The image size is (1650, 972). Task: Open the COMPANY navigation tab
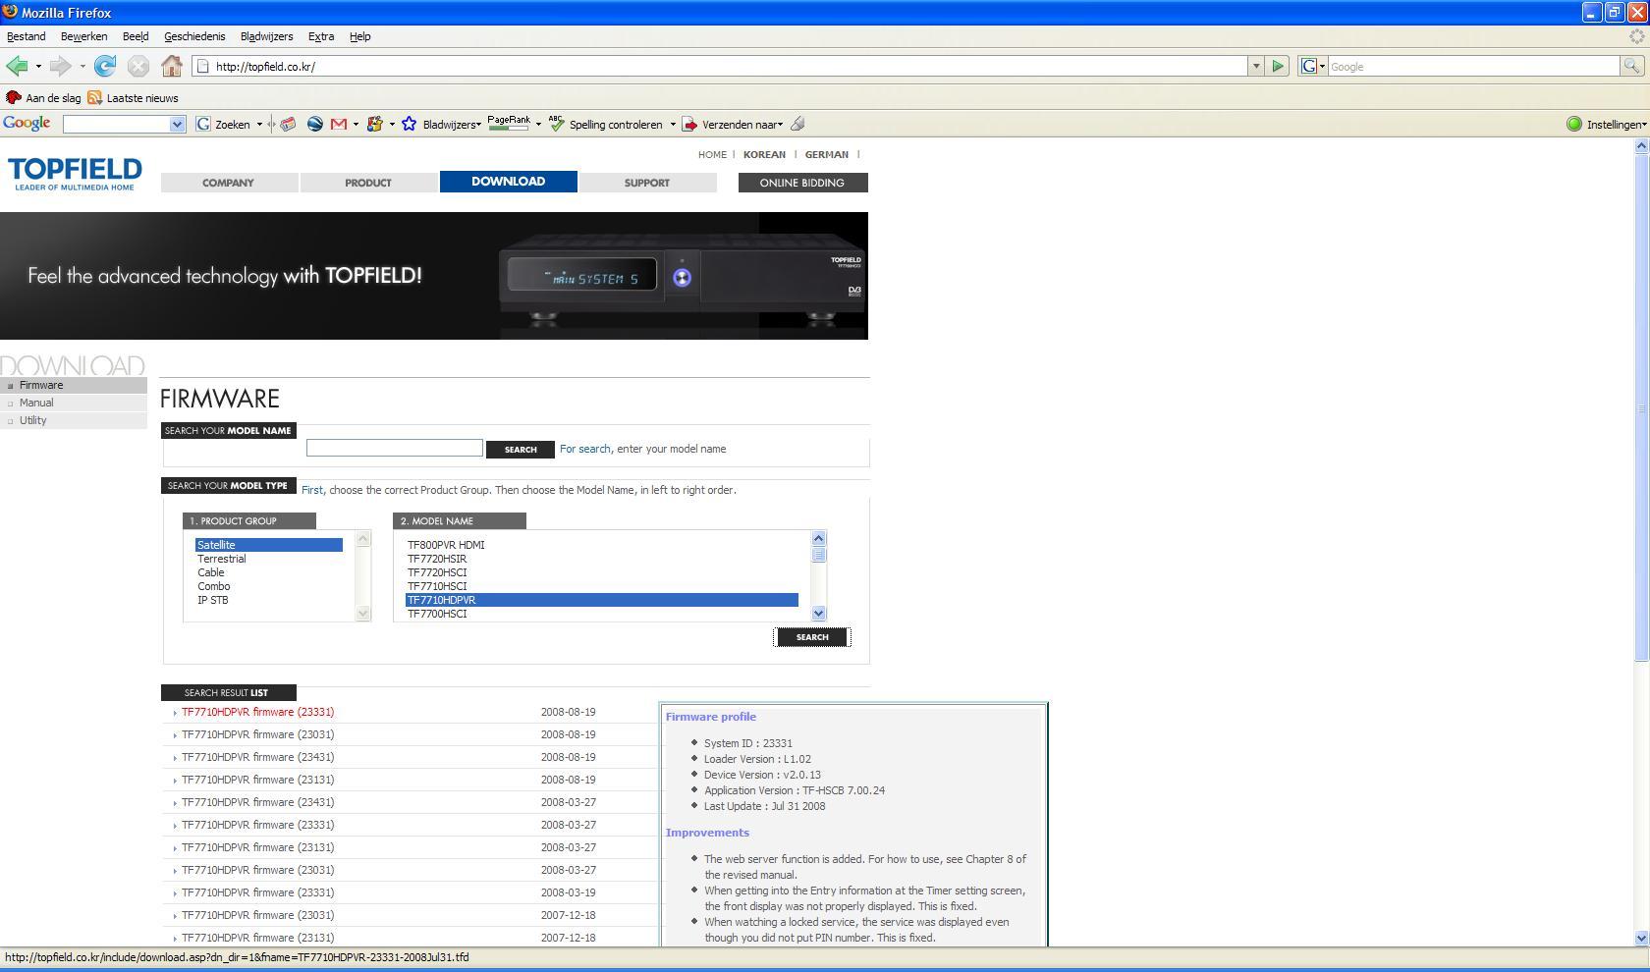pyautogui.click(x=229, y=183)
